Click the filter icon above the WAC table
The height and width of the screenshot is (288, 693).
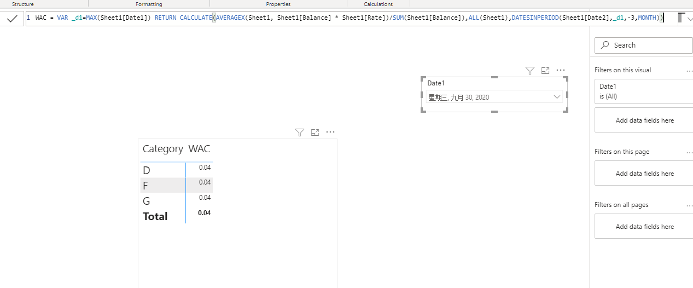(x=299, y=132)
